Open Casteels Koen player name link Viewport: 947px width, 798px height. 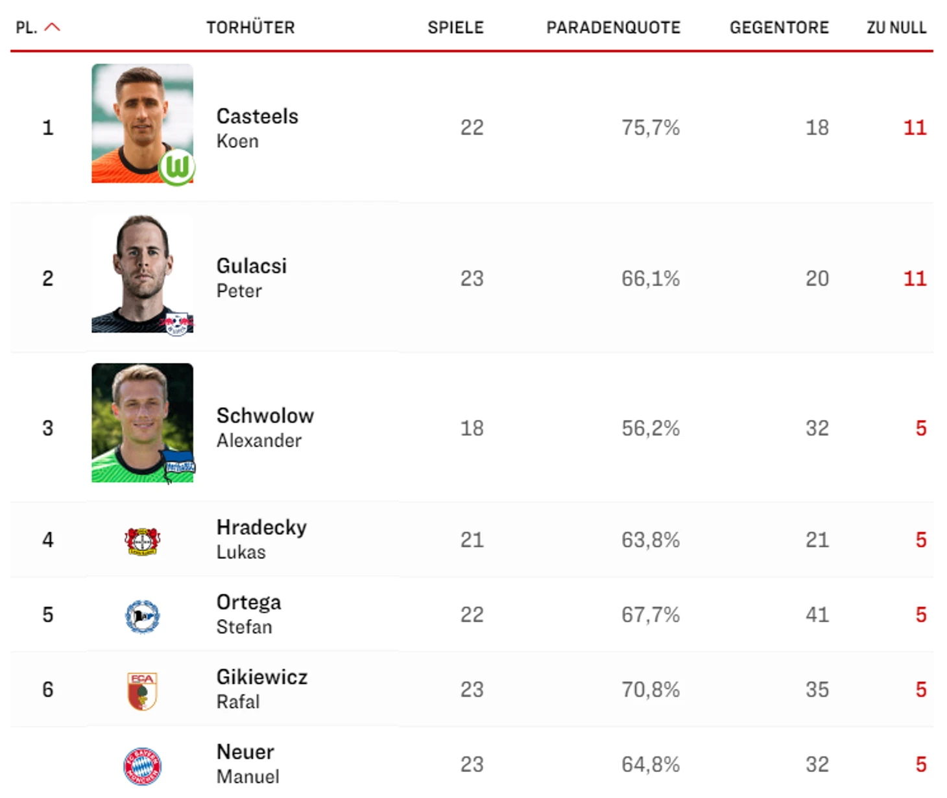(258, 128)
